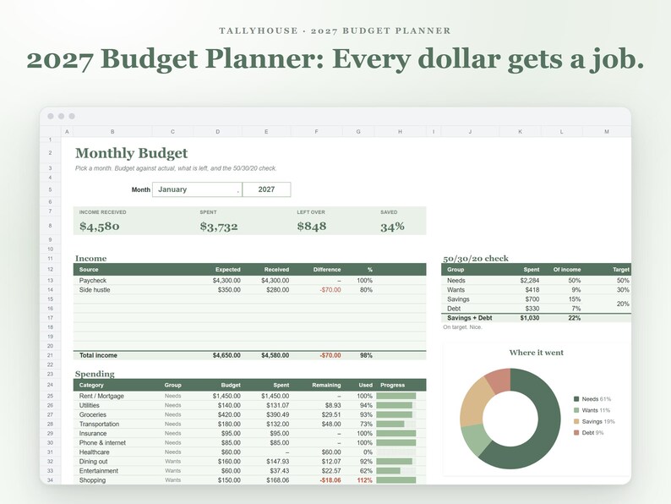Click the Wants swatch in chart legend
The height and width of the screenshot is (504, 671).
tap(576, 410)
